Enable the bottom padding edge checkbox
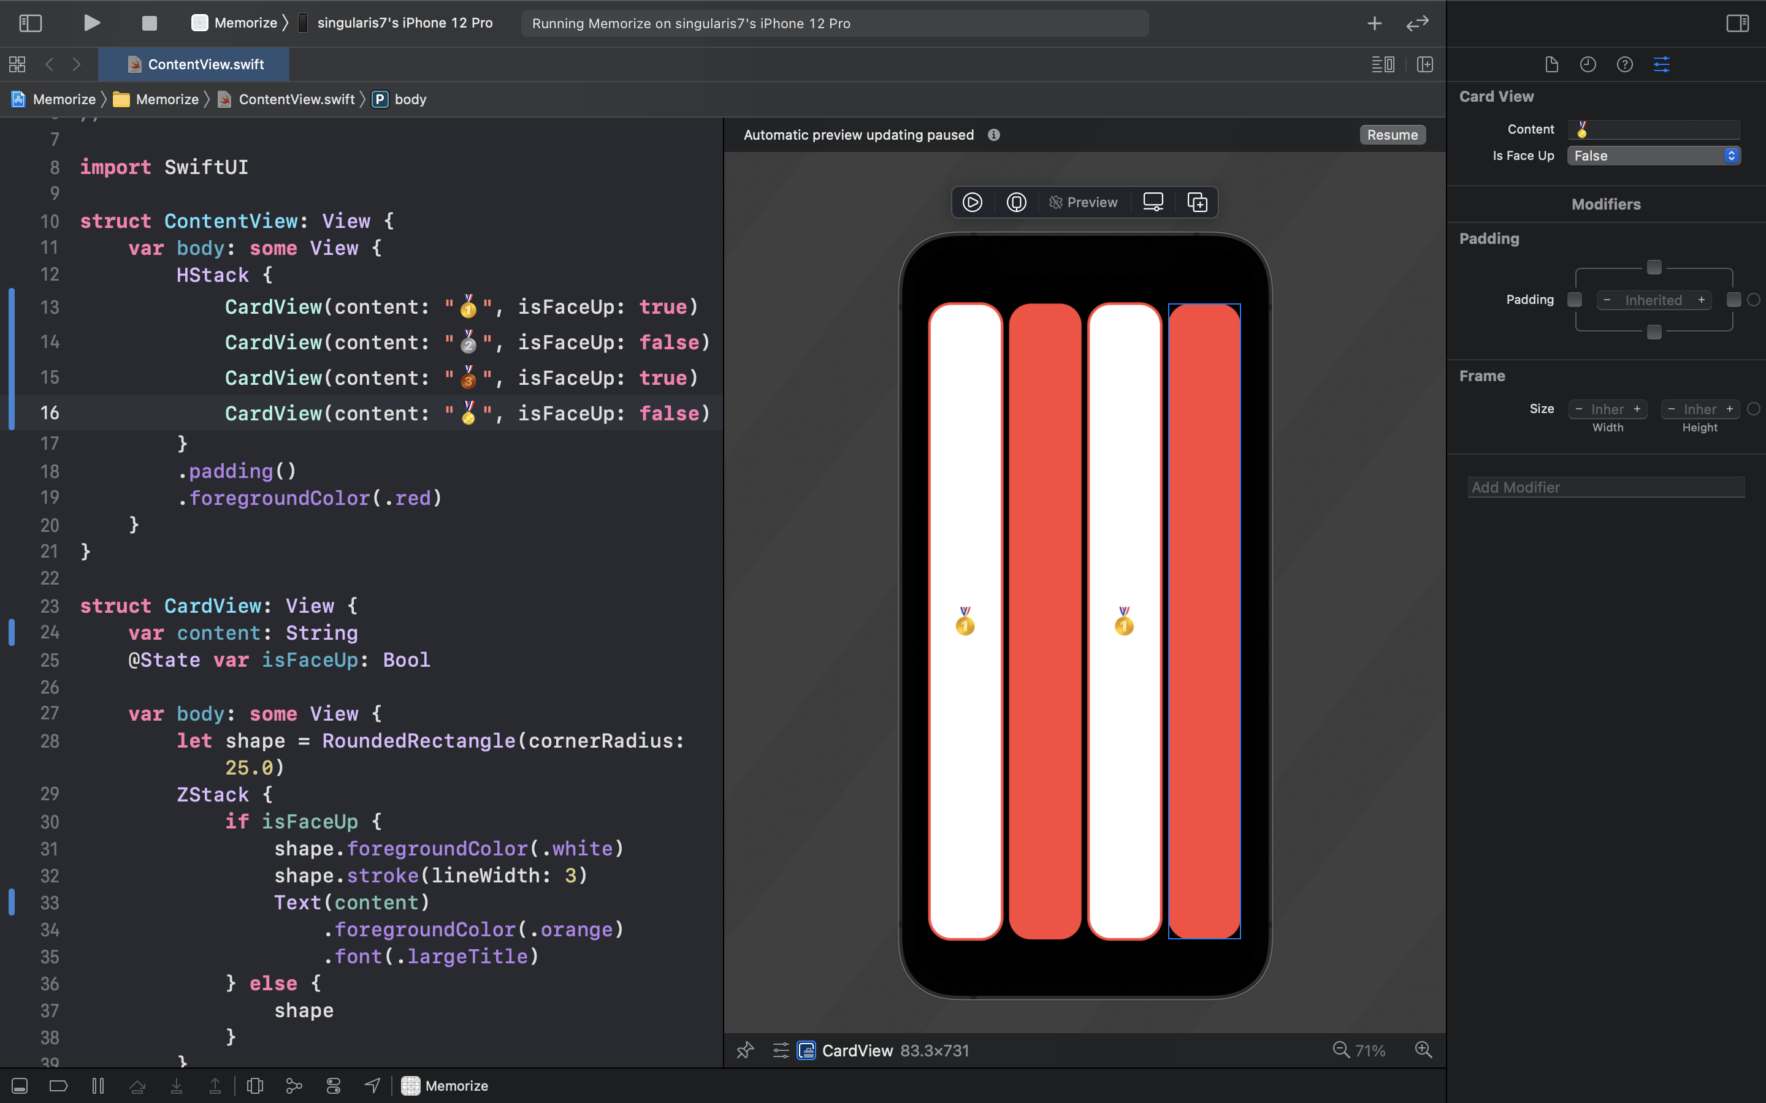This screenshot has width=1766, height=1103. click(1654, 332)
